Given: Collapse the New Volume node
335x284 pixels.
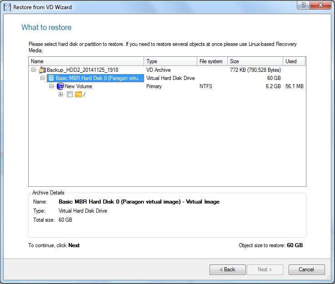Looking at the screenshot, I should click(x=51, y=86).
